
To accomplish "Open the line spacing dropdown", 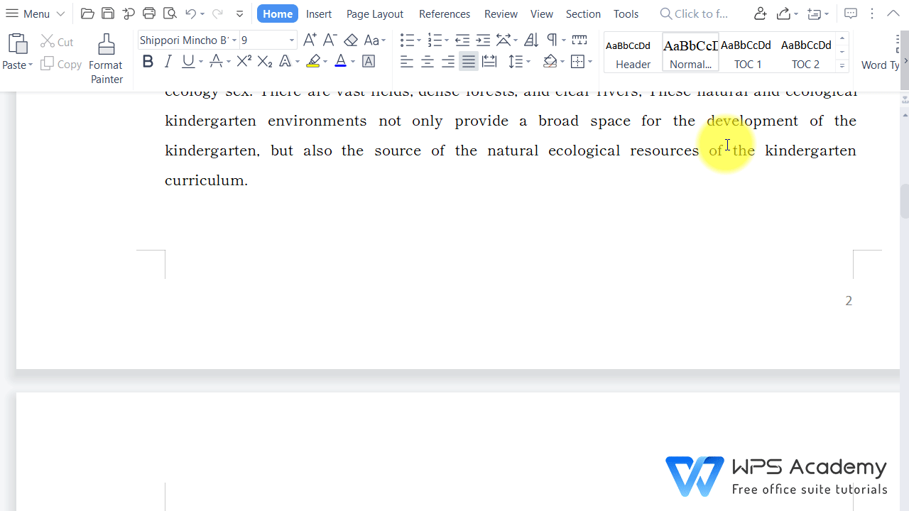I will (527, 62).
